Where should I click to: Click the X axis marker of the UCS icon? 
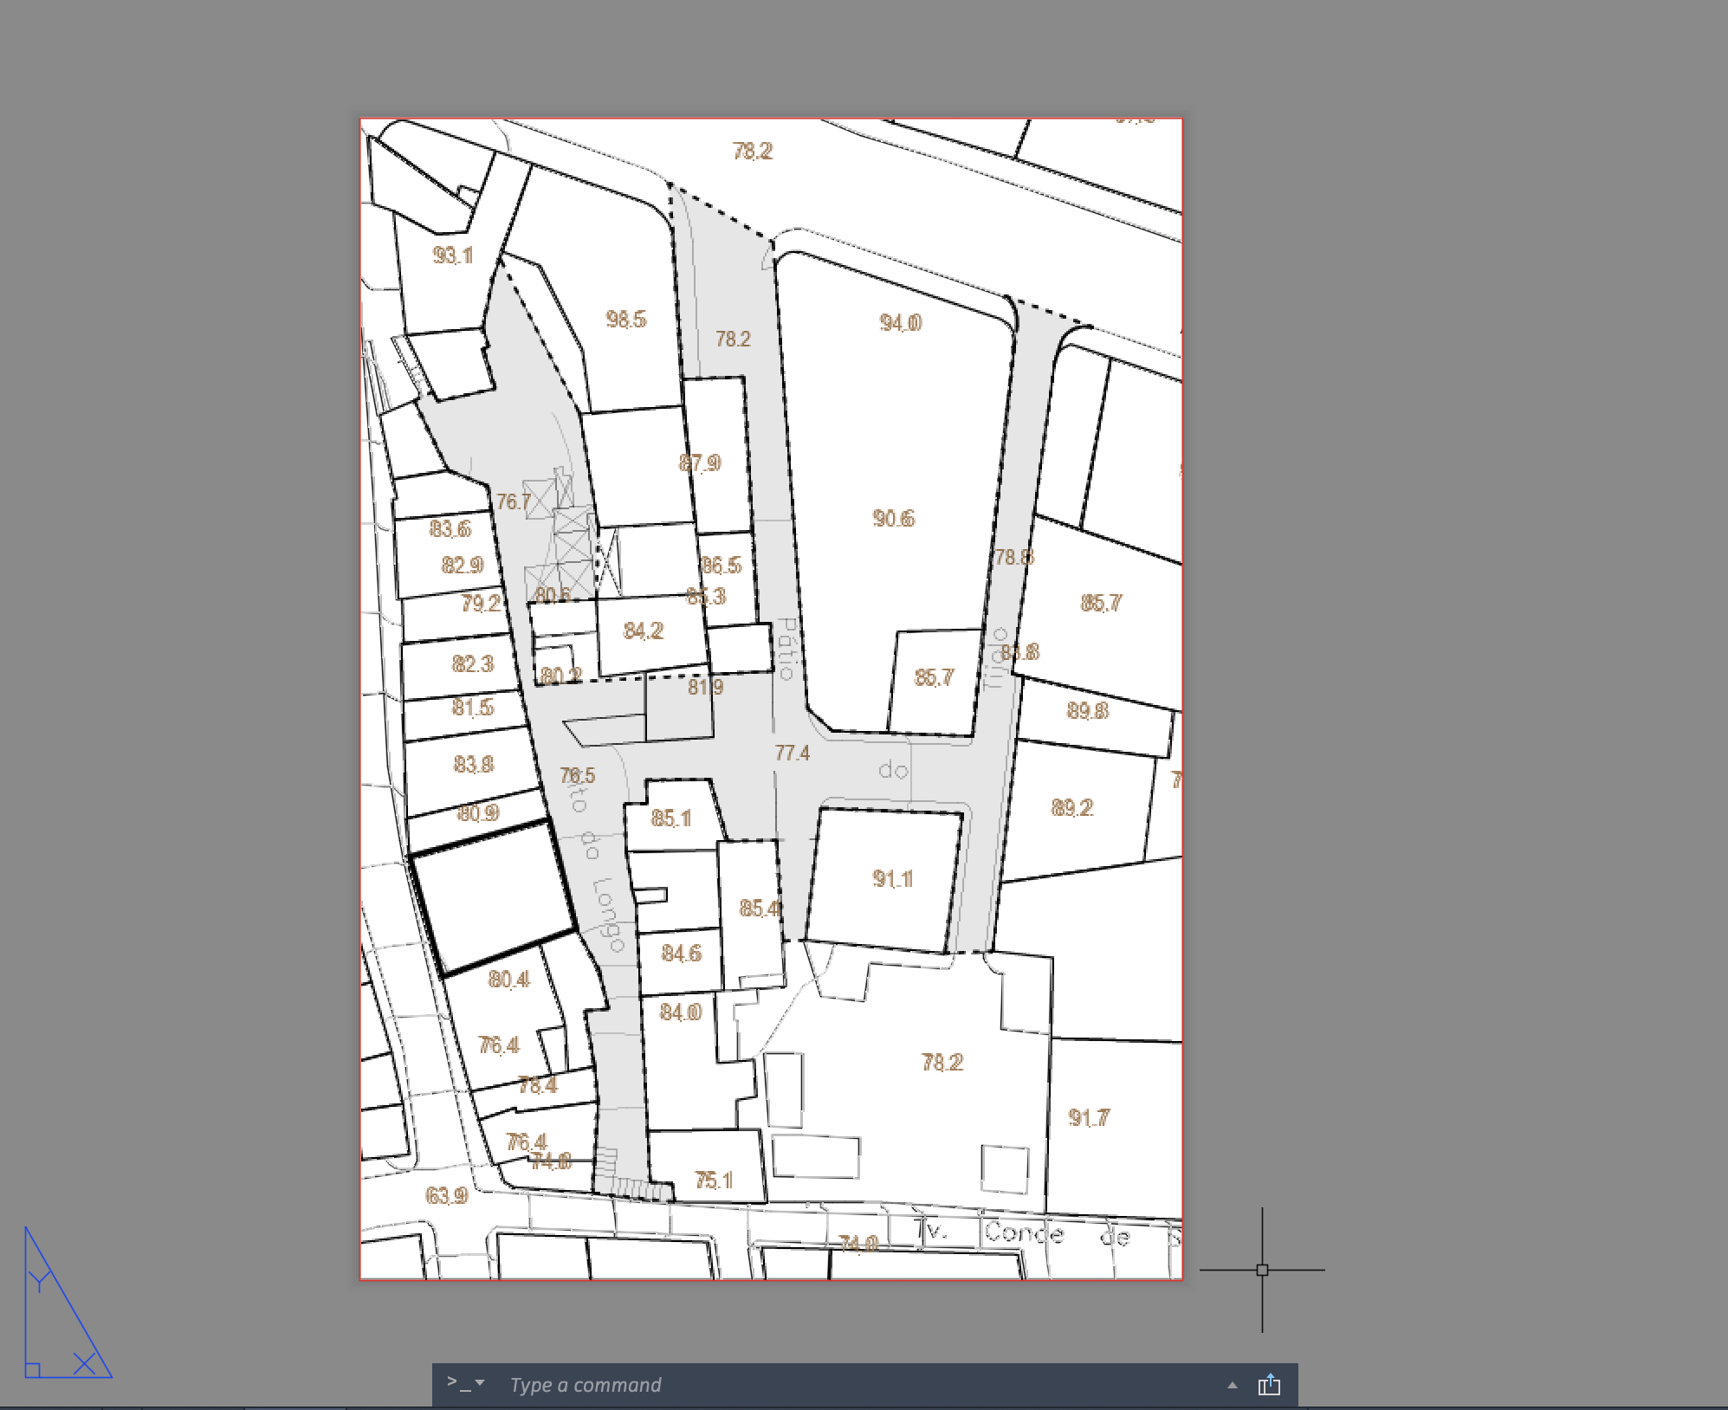[x=84, y=1363]
